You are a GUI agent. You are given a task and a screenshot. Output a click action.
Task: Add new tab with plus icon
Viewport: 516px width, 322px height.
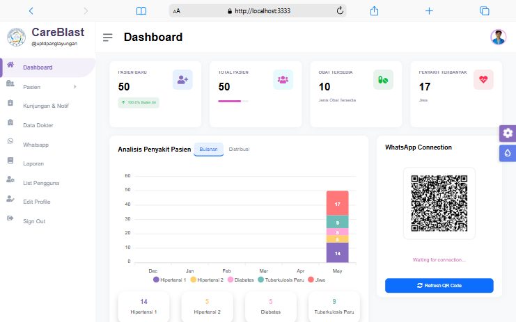(x=429, y=11)
